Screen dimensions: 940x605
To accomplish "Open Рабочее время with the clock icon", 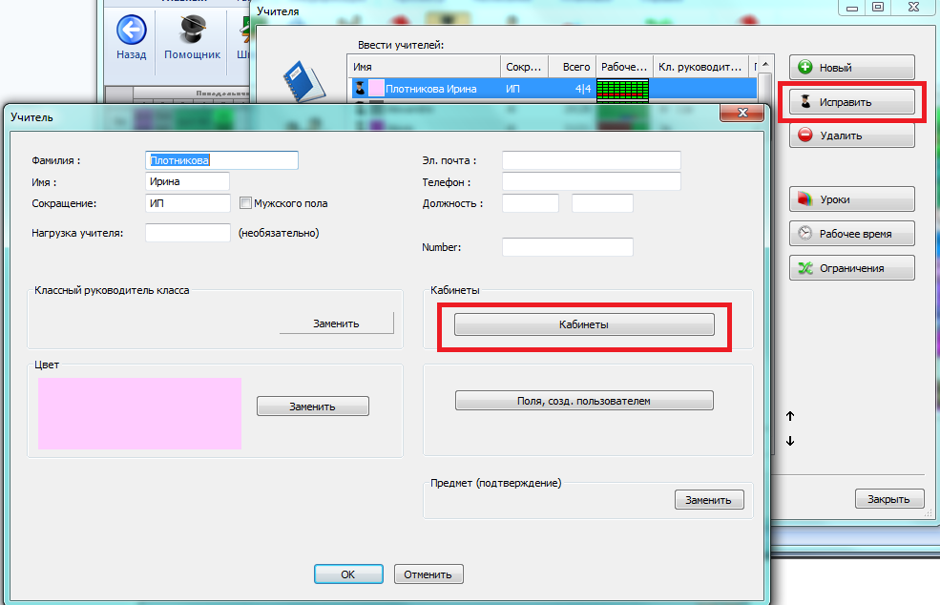I will [851, 234].
